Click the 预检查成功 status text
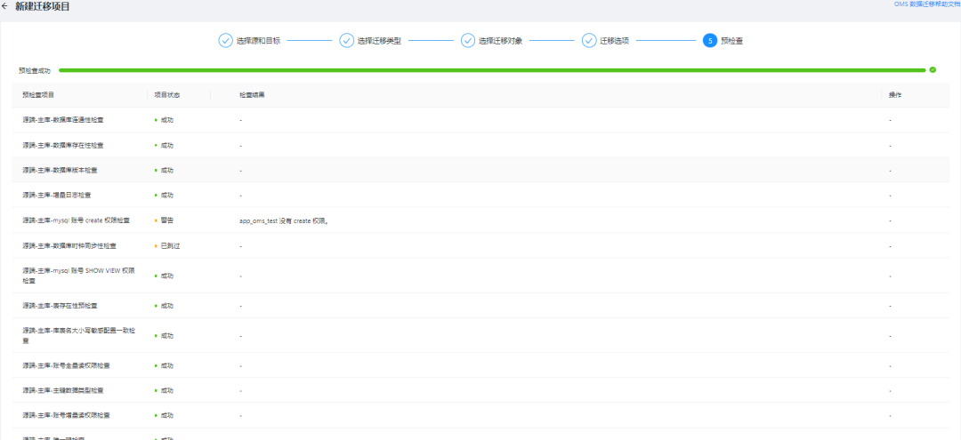Image resolution: width=961 pixels, height=440 pixels. click(x=35, y=71)
